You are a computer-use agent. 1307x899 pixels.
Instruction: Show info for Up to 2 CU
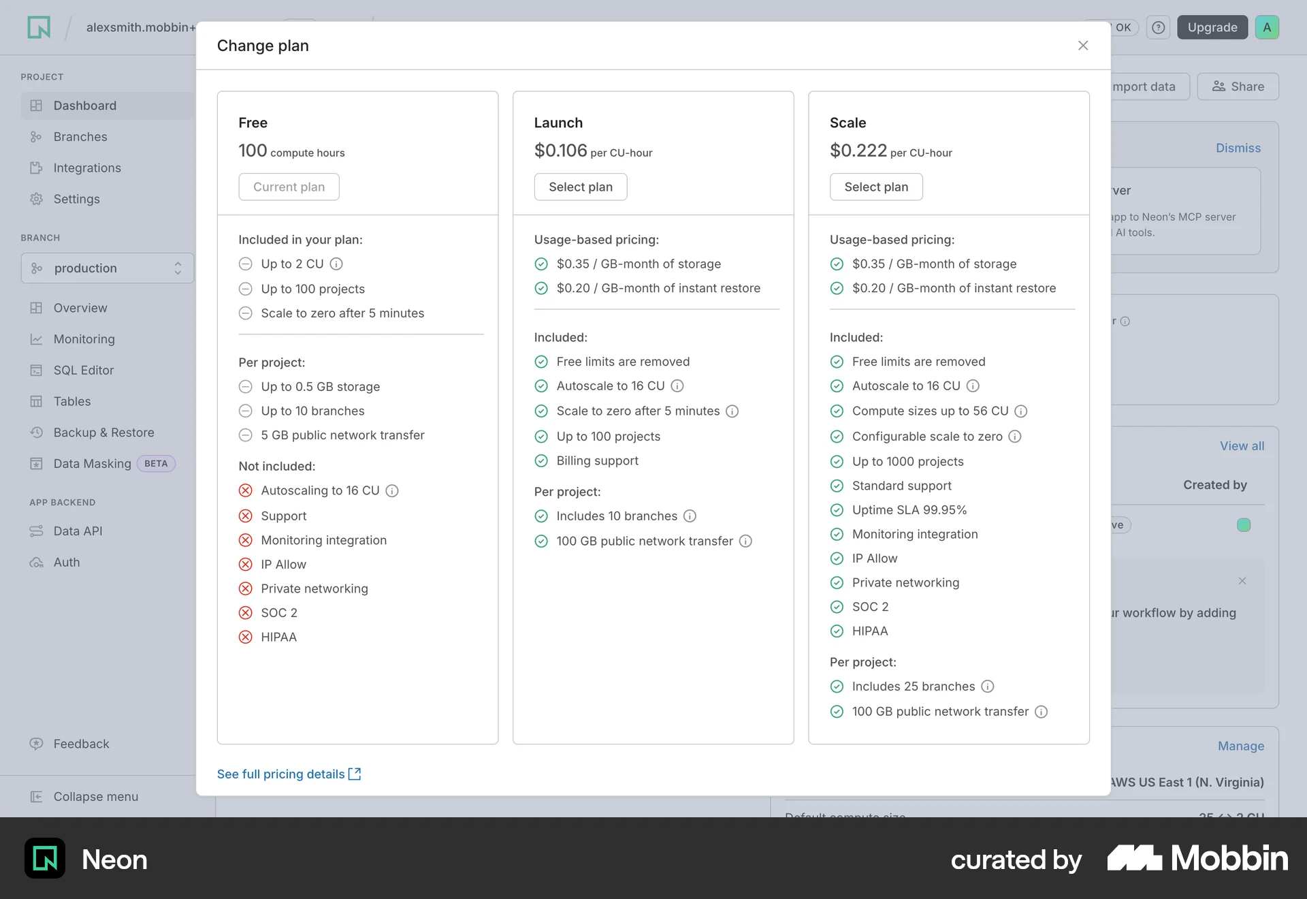(336, 264)
